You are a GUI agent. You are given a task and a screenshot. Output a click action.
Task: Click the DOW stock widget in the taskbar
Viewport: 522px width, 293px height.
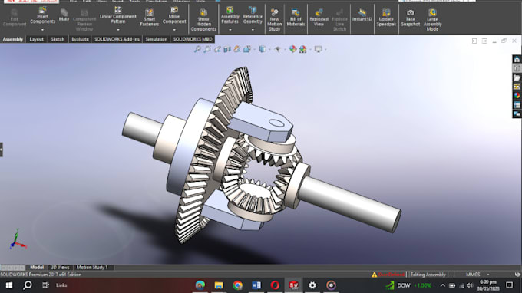click(x=408, y=285)
